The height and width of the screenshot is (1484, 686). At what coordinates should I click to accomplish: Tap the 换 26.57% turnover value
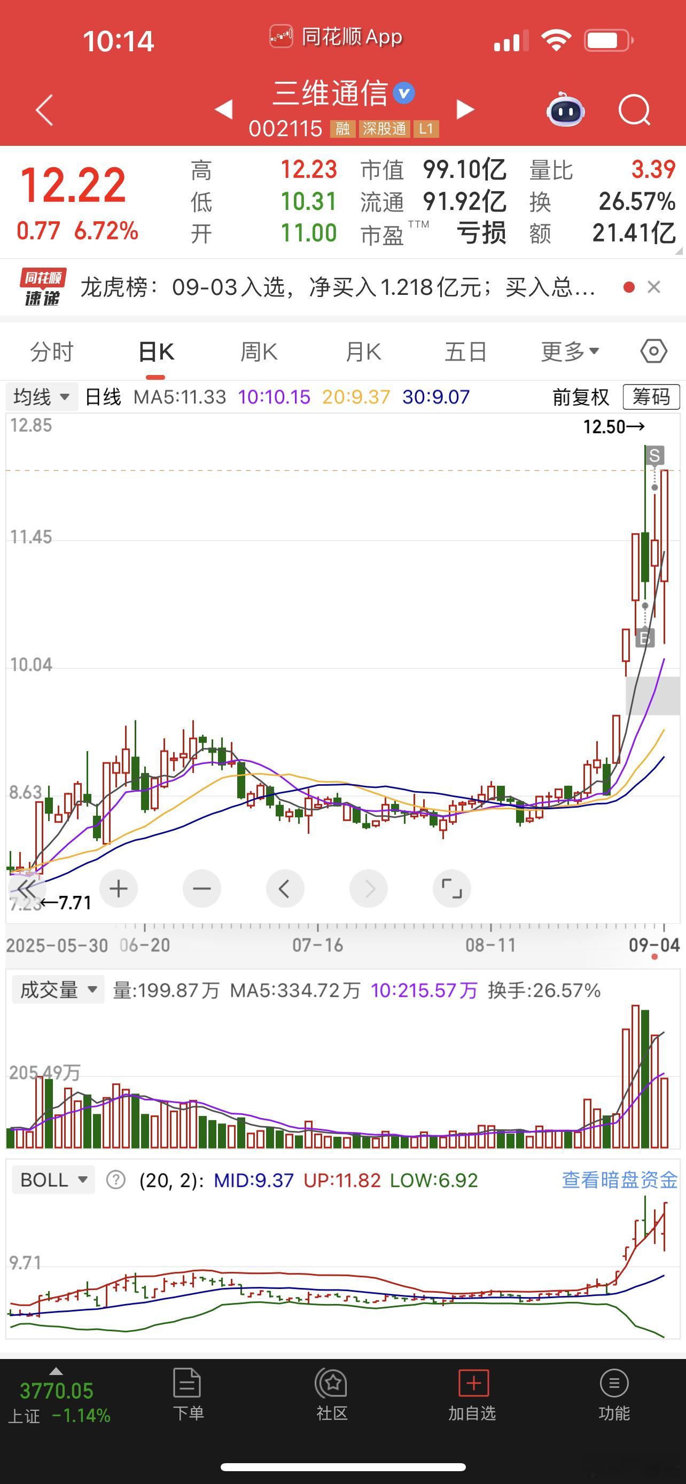click(x=637, y=201)
